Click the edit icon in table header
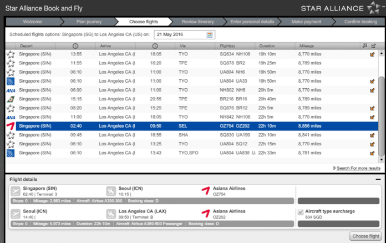The width and height of the screenshot is (386, 243). (x=373, y=46)
